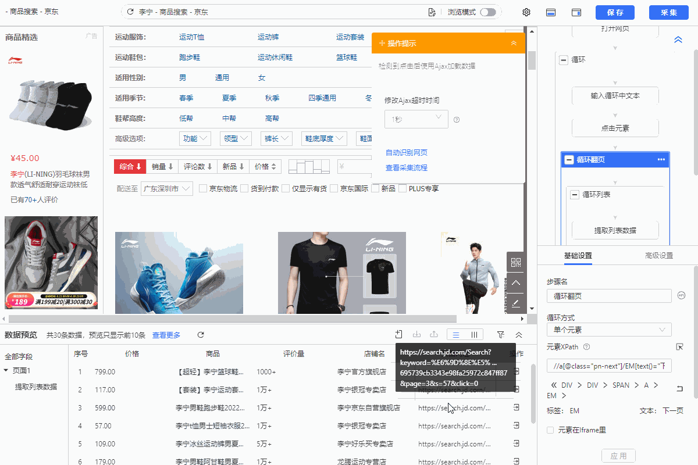Open the QR code icon on the page
698x465 pixels.
click(516, 262)
